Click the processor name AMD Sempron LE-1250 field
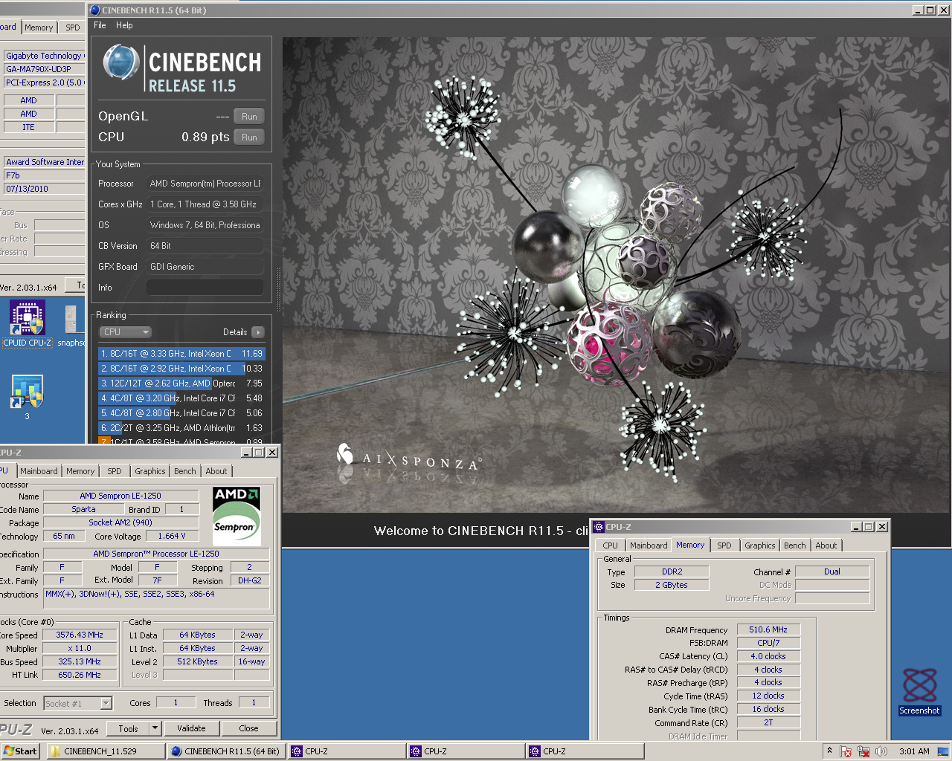This screenshot has width=952, height=761. pyautogui.click(x=121, y=496)
